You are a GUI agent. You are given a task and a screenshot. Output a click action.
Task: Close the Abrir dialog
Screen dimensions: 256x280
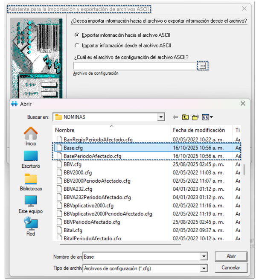243,104
